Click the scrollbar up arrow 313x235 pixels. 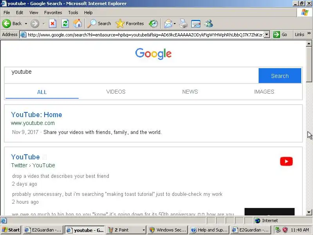309,43
